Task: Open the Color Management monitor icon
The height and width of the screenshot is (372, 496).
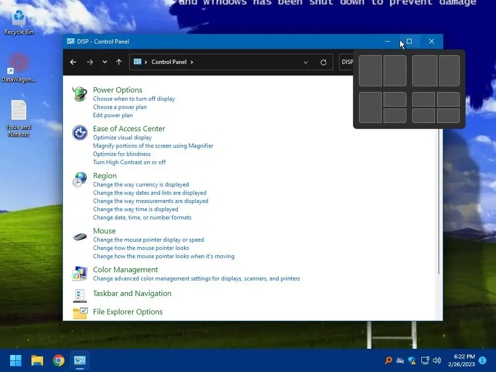Action: pyautogui.click(x=80, y=274)
